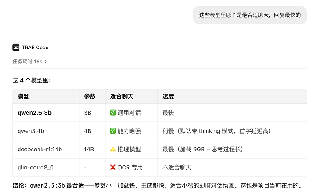Click the 模型 column header
This screenshot has height=193, width=312.
[x=23, y=96]
